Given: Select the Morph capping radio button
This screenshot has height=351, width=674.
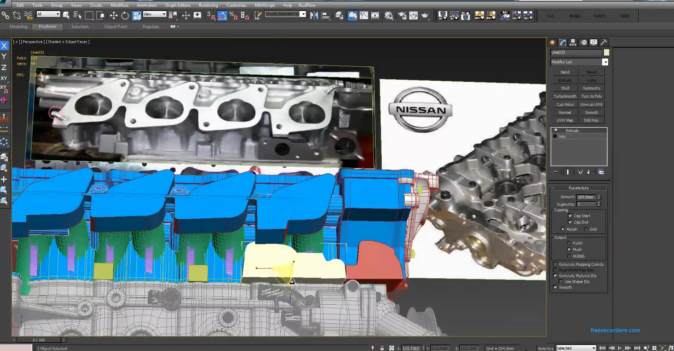Looking at the screenshot, I should point(562,229).
